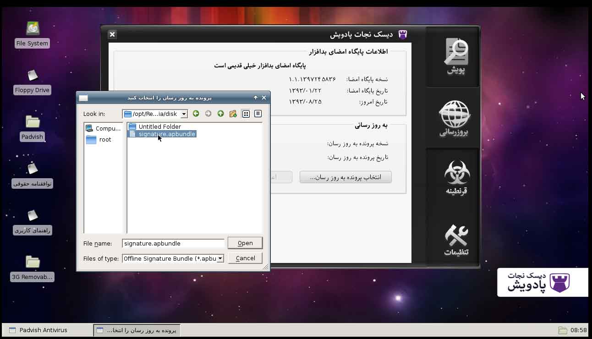Open the file dialog window menu icon
Viewport: 592px width, 339px height.
click(x=83, y=98)
